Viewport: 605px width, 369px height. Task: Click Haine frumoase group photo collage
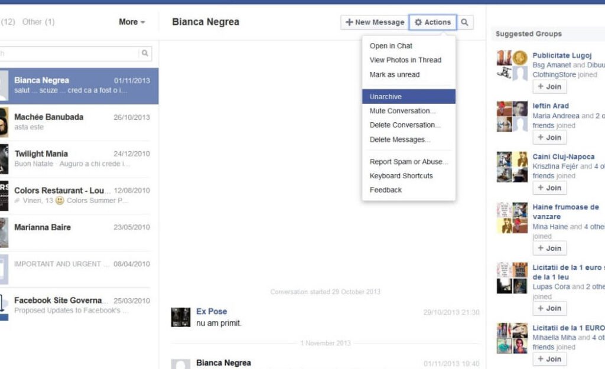coord(512,218)
